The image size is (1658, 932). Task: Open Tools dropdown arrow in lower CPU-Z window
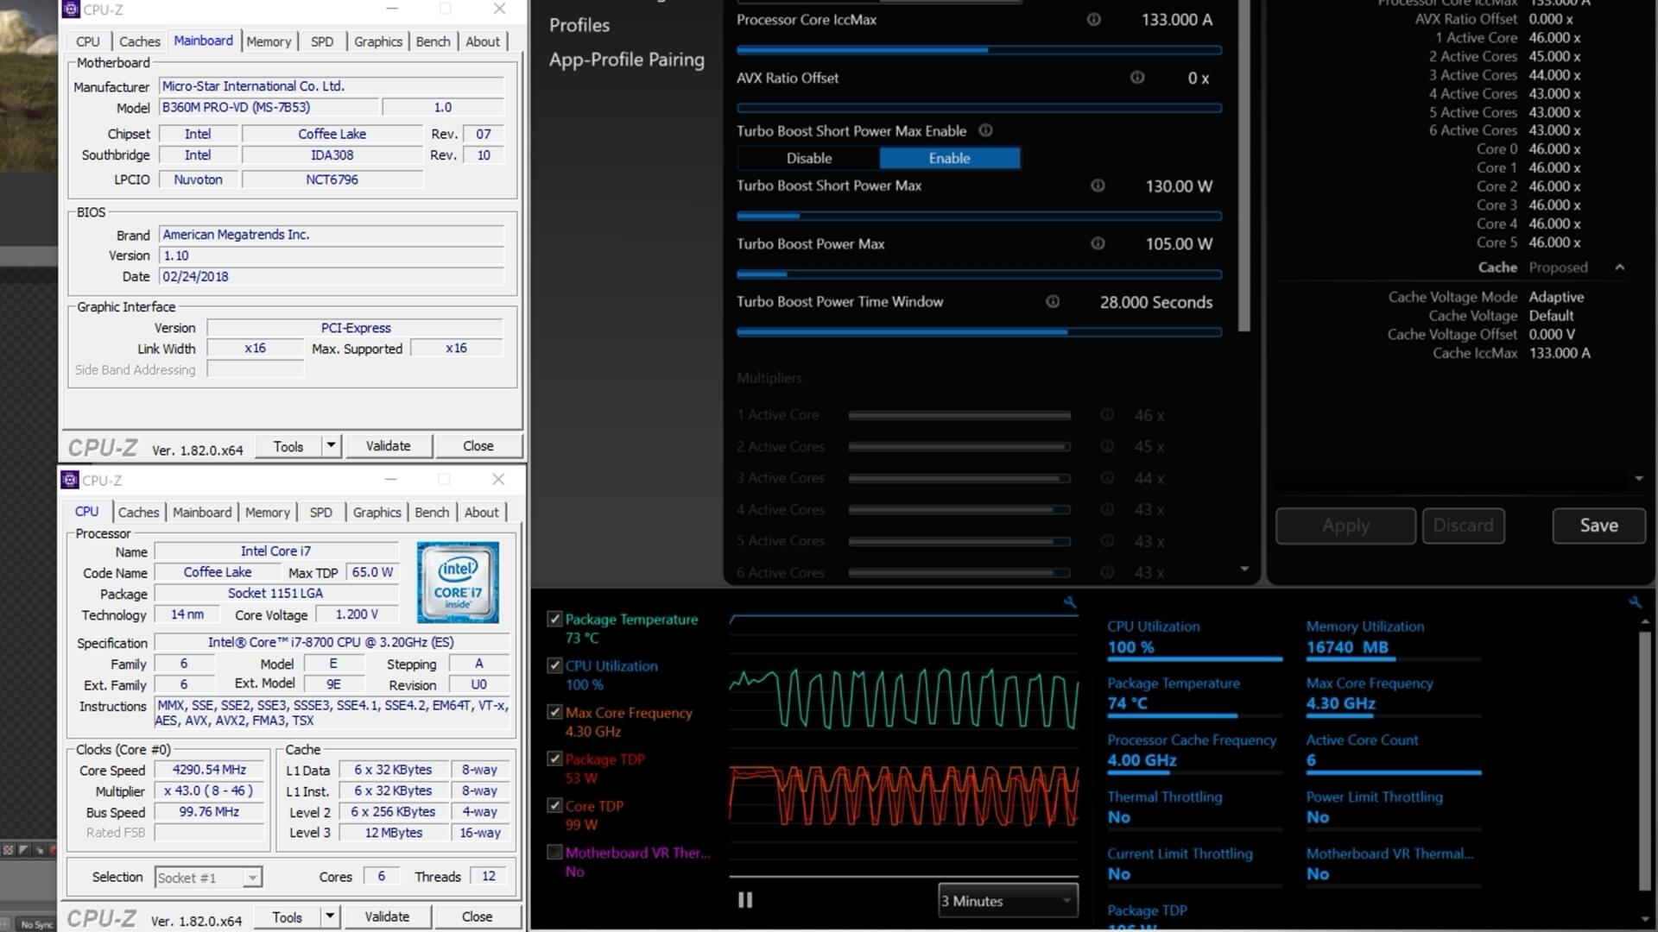330,916
